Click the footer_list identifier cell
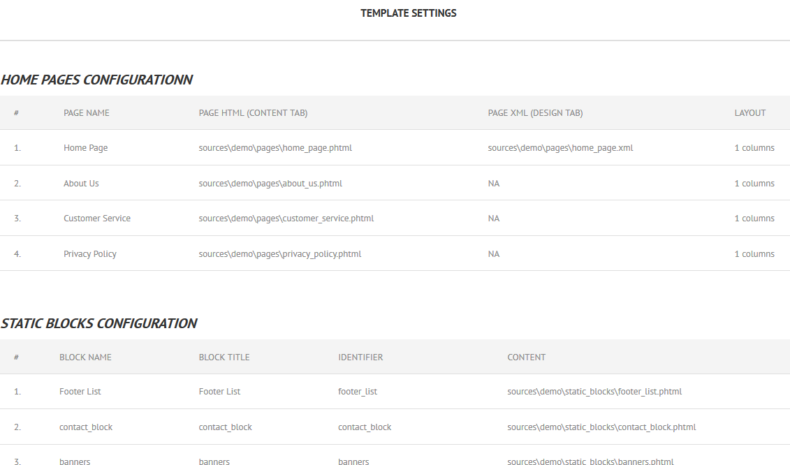Screen dimensions: 790x465 357,392
